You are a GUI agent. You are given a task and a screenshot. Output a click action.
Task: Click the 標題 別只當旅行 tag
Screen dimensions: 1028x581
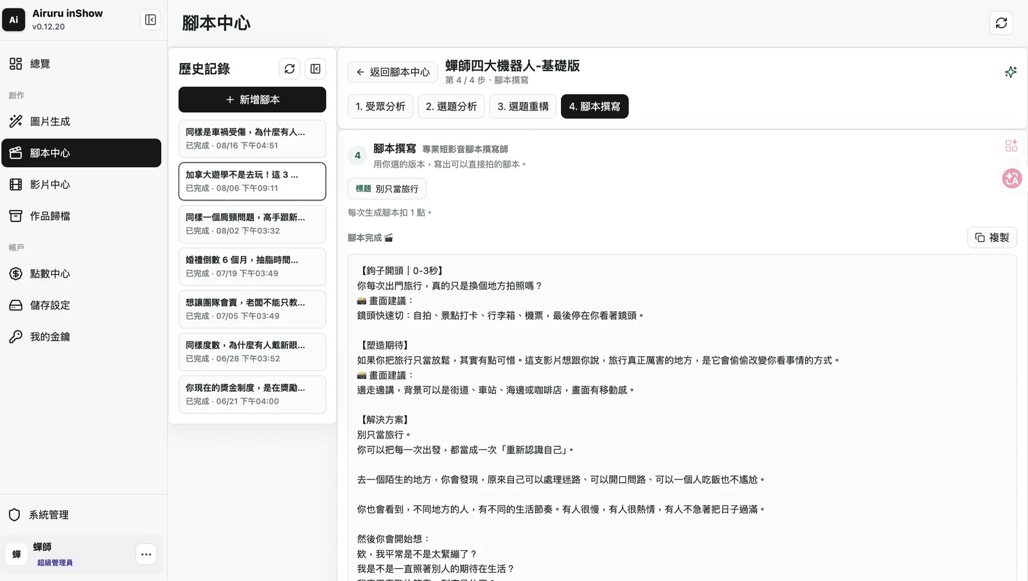[387, 189]
